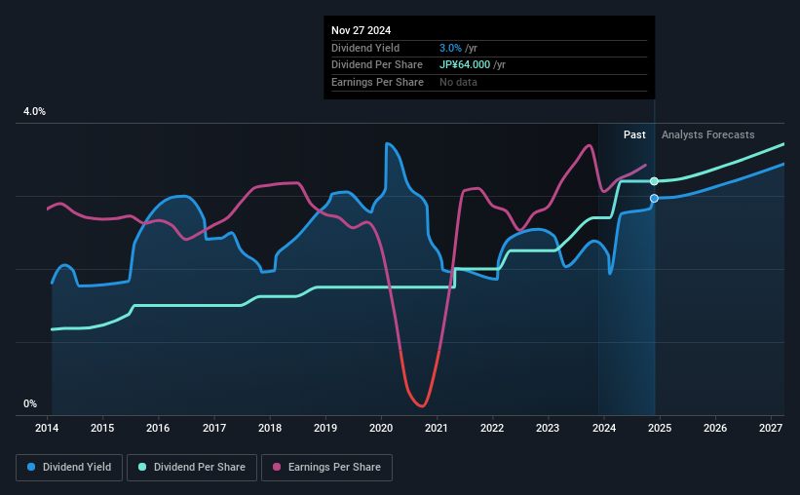Toggle the Dividend Yield legend series

(x=69, y=468)
